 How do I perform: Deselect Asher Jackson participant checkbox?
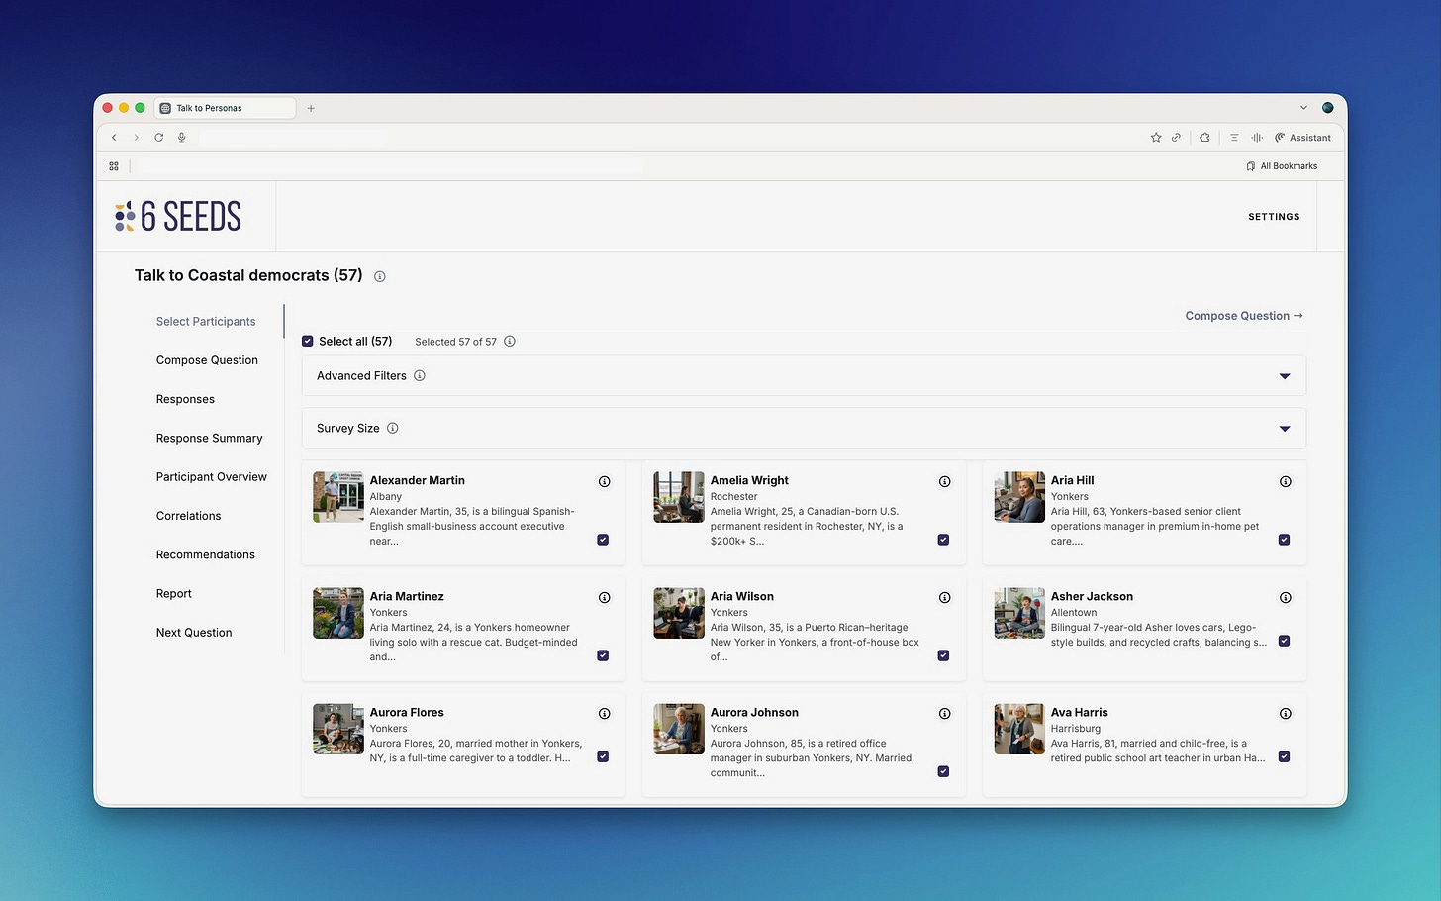[1284, 641]
